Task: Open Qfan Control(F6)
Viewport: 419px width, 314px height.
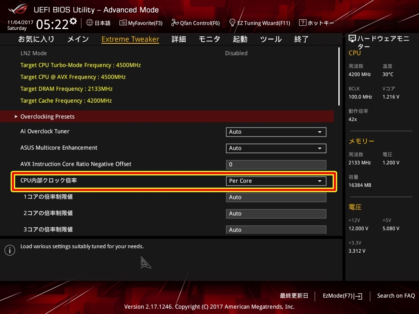Action: pos(195,23)
